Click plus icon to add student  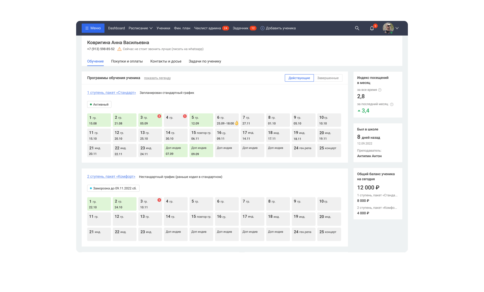click(262, 28)
